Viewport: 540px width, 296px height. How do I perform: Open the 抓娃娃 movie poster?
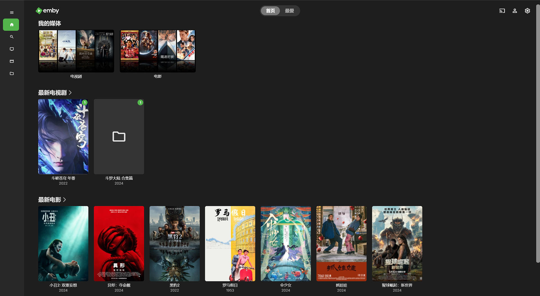tap(341, 243)
